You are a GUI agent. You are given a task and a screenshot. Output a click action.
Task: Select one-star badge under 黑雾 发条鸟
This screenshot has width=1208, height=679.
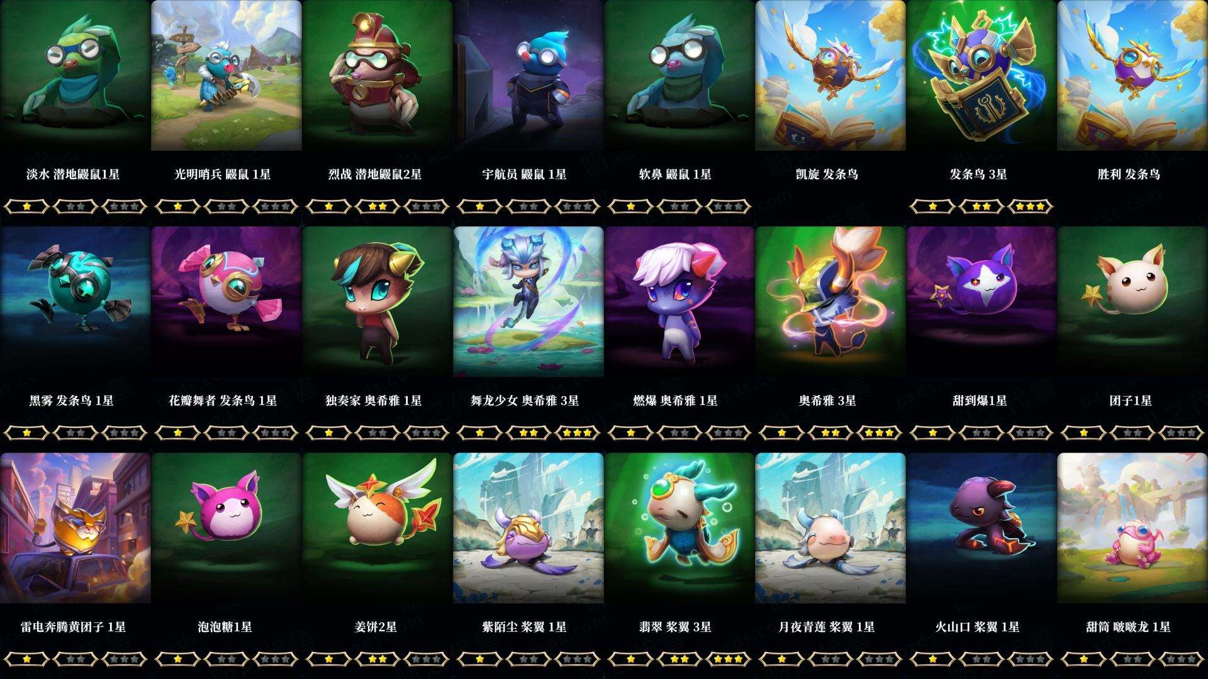coord(26,433)
